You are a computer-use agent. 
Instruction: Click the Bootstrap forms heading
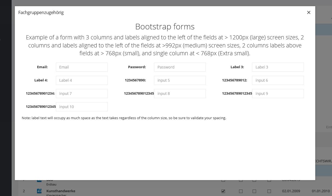click(x=165, y=26)
